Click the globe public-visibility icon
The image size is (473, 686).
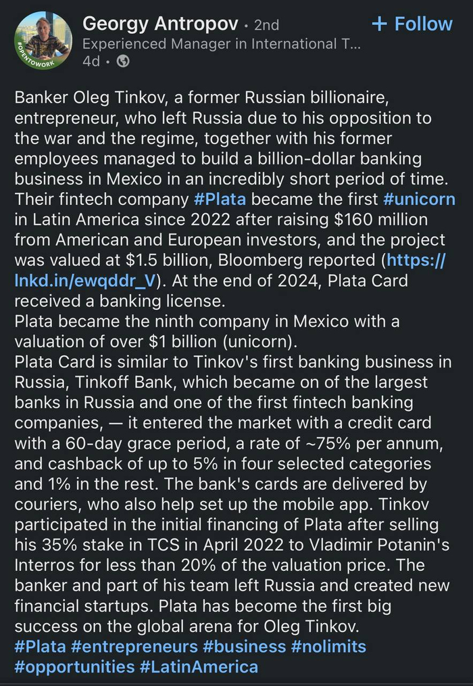pos(123,62)
